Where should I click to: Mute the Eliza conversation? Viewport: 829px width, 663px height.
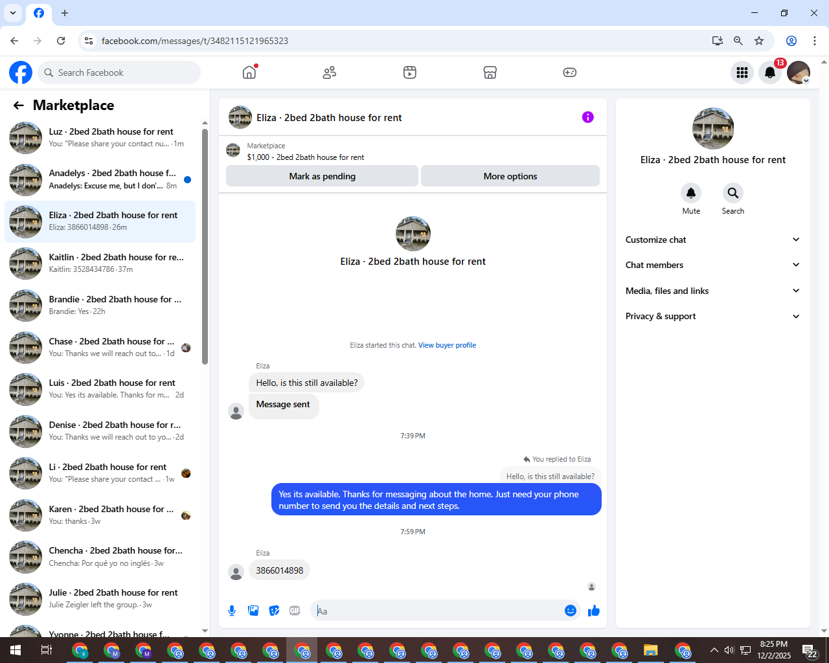pyautogui.click(x=691, y=193)
